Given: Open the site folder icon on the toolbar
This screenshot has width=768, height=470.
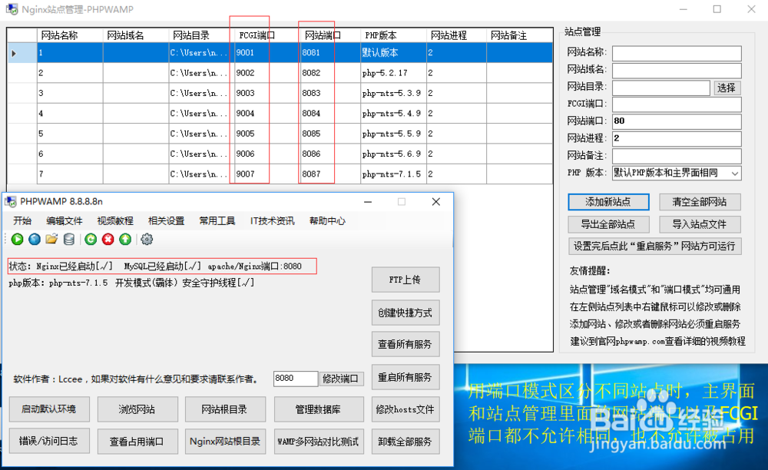Looking at the screenshot, I should pos(51,239).
